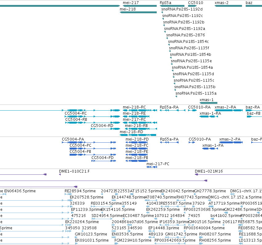Click snoRNA:Psi28S-1192a label
Image resolution: width=262 pixels, height=245 pixels.
(x=185, y=29)
